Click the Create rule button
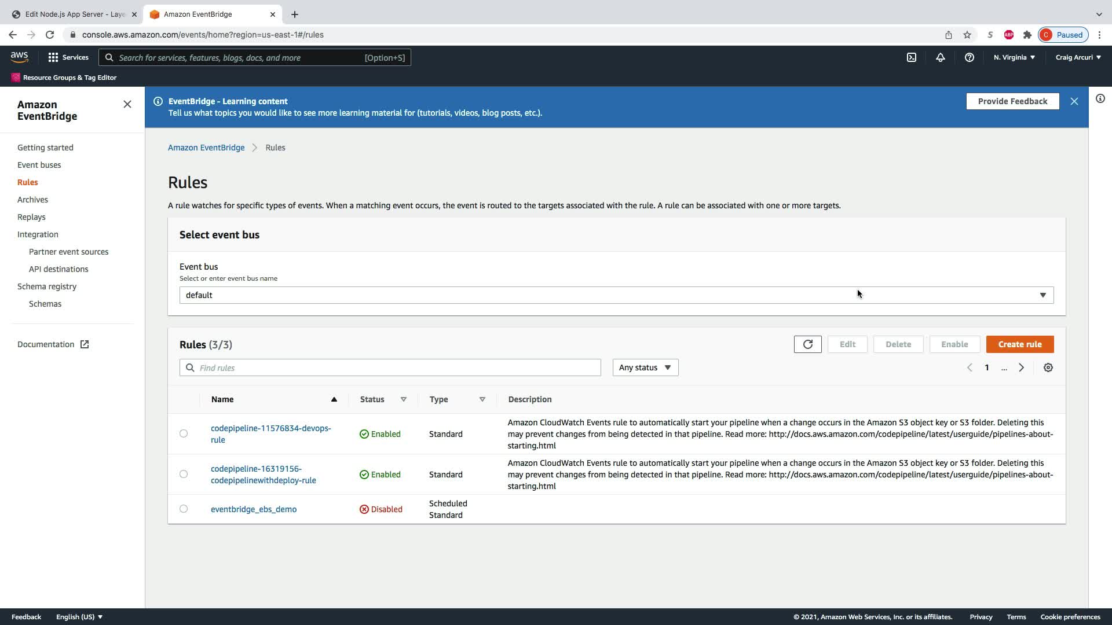Viewport: 1112px width, 625px height. coord(1019,344)
